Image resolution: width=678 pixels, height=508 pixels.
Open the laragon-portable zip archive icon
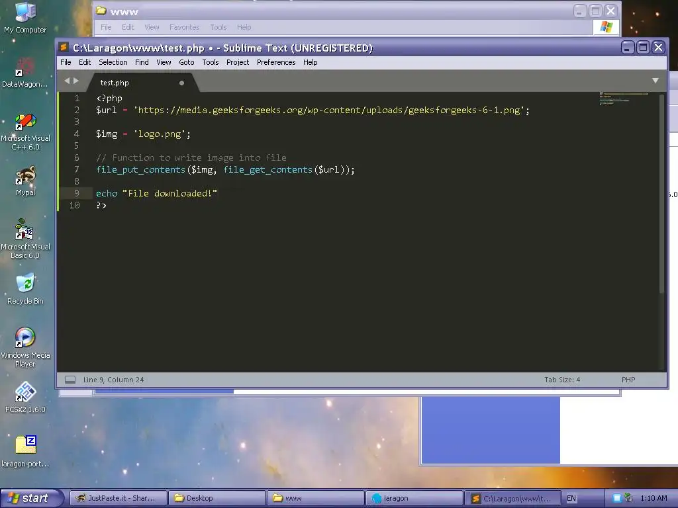tap(25, 451)
